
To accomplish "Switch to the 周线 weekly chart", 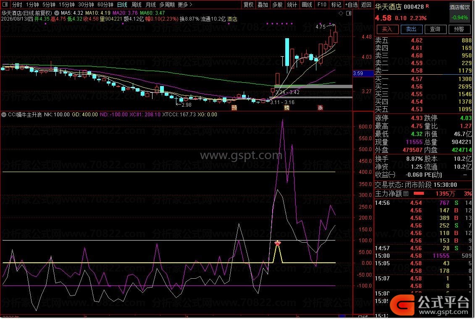I will 137,5.
